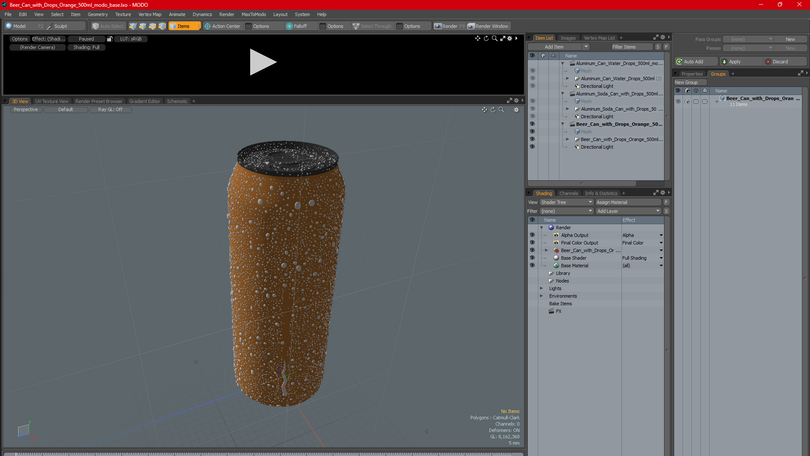810x456 pixels.
Task: Toggle visibility of the Aluminum_Soda_Can Directional Light
Action: (532, 117)
